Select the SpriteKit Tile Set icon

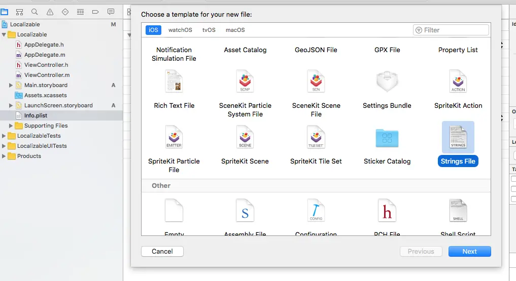[316, 137]
